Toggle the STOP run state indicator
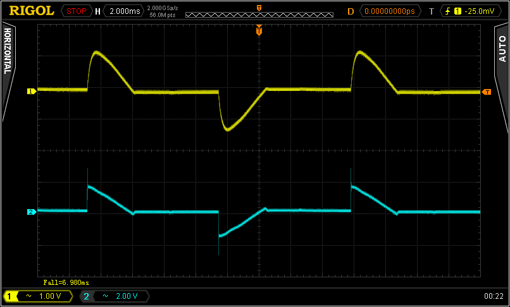 pos(76,11)
